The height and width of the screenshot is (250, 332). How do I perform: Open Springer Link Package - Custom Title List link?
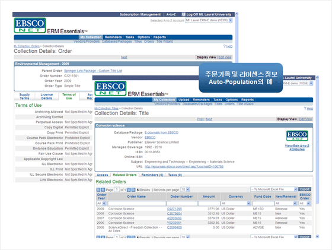pyautogui.click(x=93, y=71)
